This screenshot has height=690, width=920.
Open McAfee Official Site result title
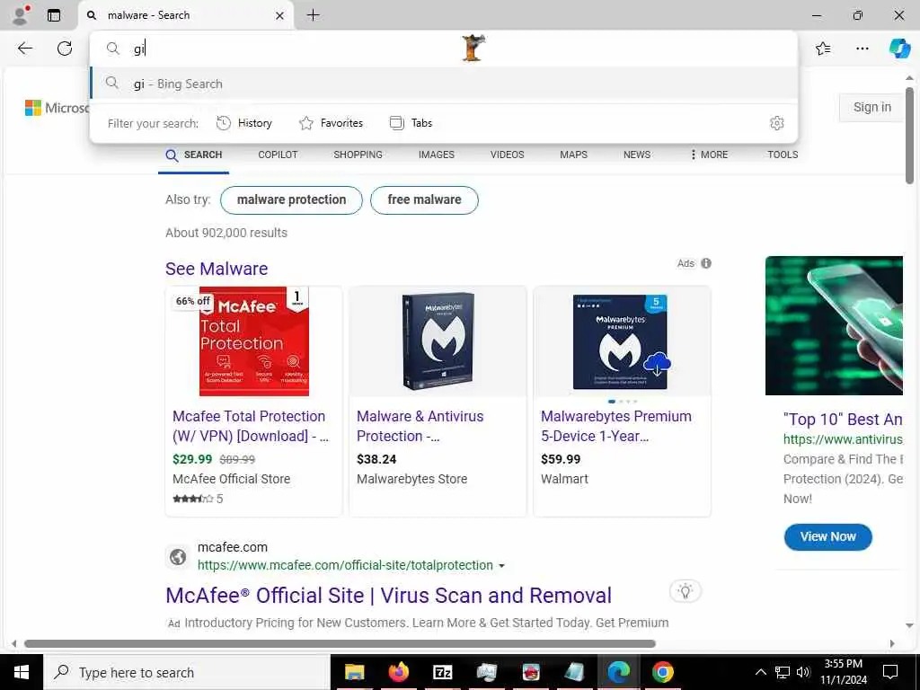(x=388, y=596)
